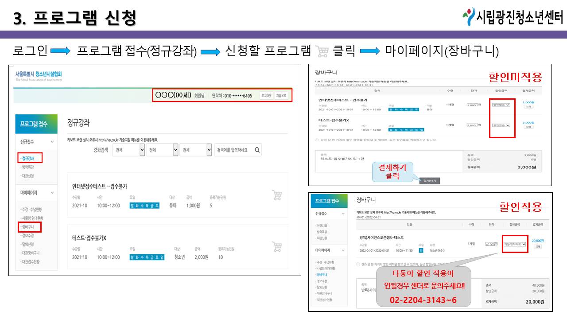Open 장바구니 from 마이페이지 menu

[x=28, y=227]
